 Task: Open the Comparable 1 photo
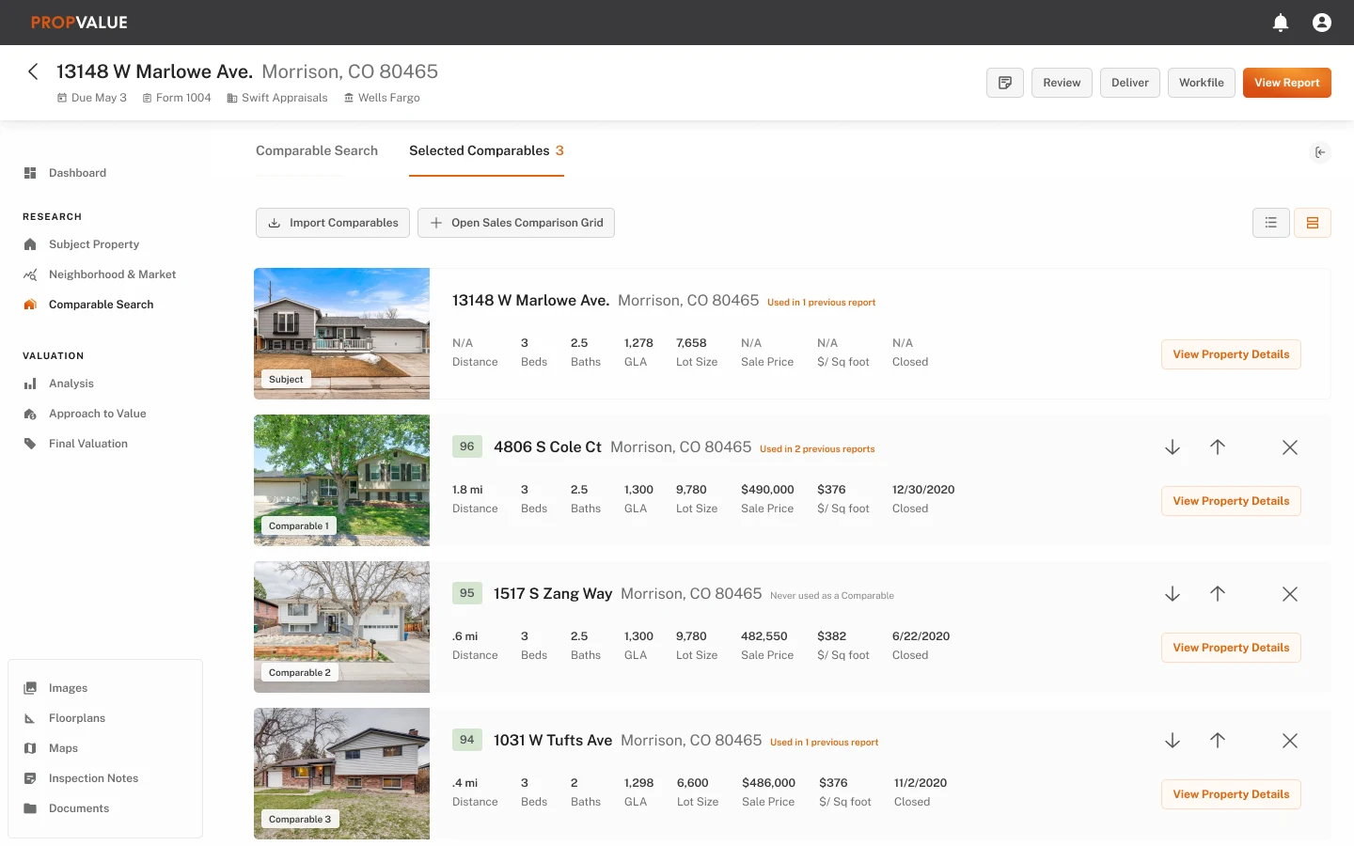coord(341,480)
